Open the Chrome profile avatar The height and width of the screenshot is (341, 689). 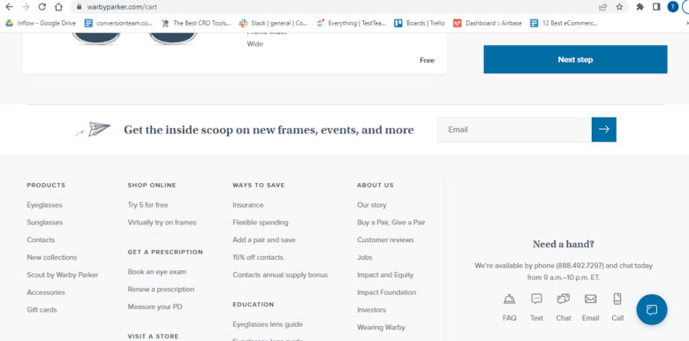click(x=673, y=6)
